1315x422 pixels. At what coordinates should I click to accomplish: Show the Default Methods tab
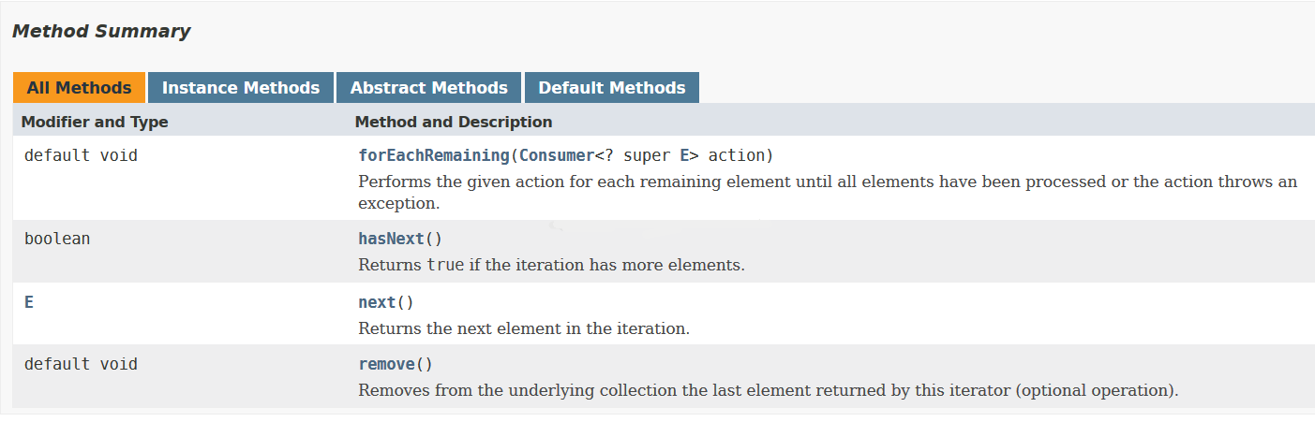(x=611, y=88)
